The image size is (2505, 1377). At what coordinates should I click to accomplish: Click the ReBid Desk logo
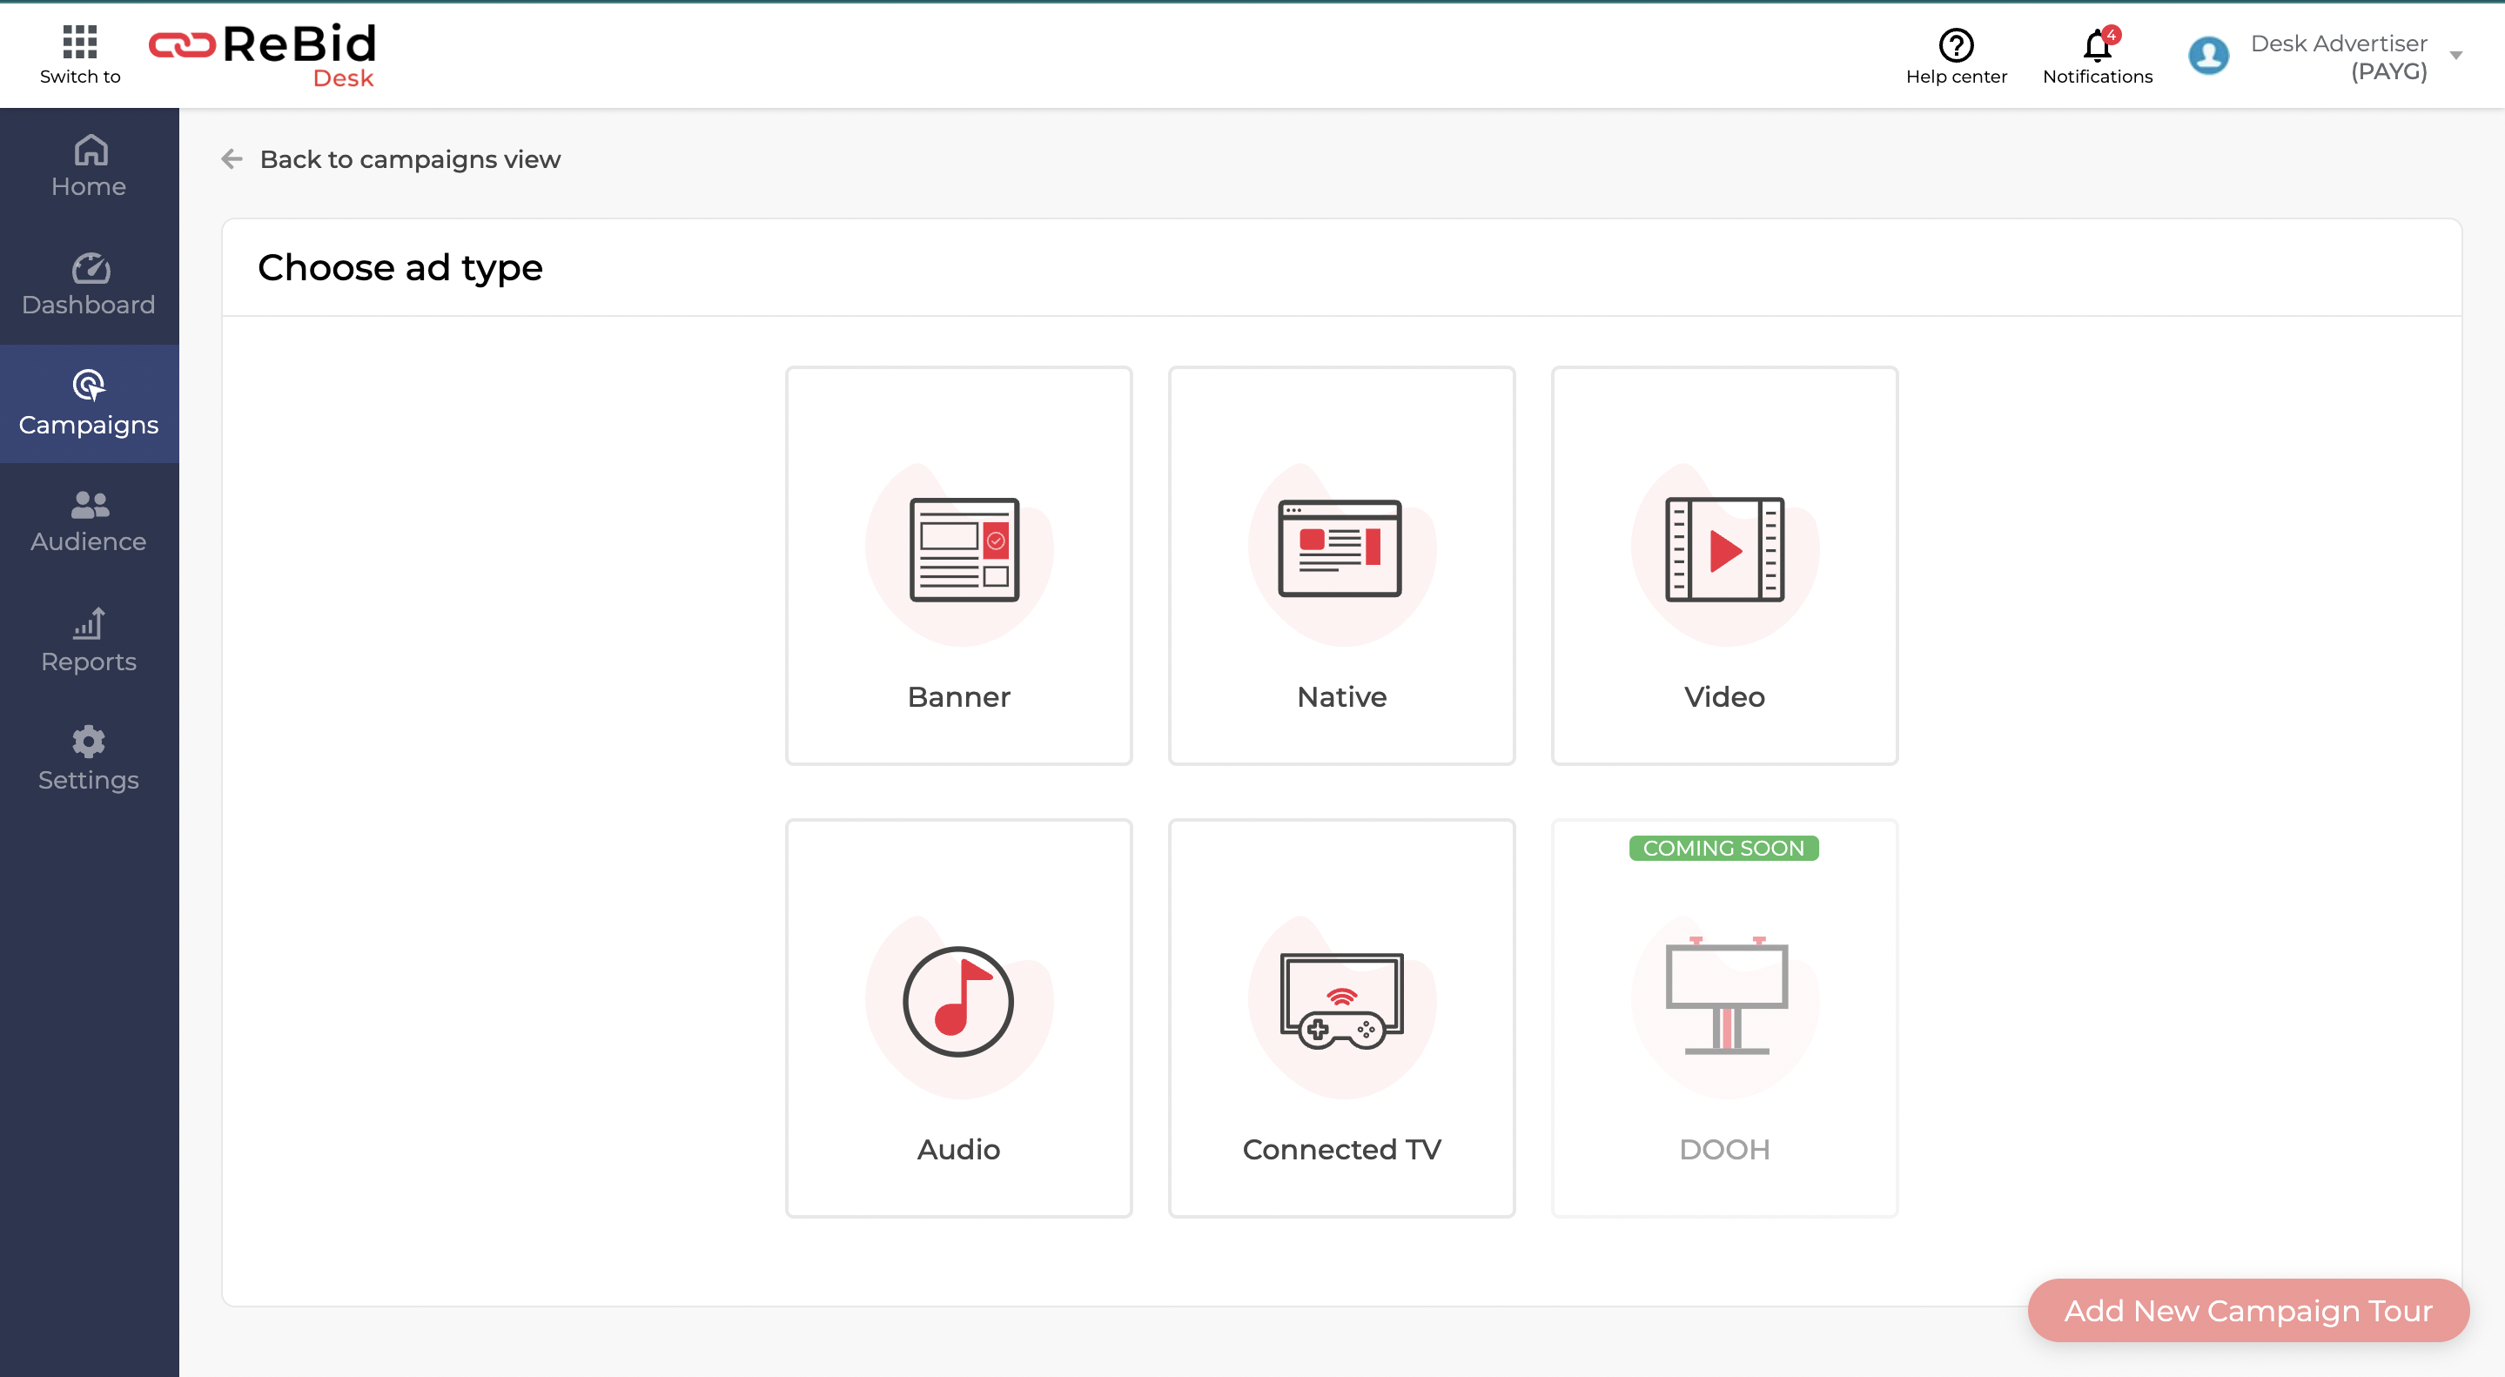pyautogui.click(x=263, y=53)
